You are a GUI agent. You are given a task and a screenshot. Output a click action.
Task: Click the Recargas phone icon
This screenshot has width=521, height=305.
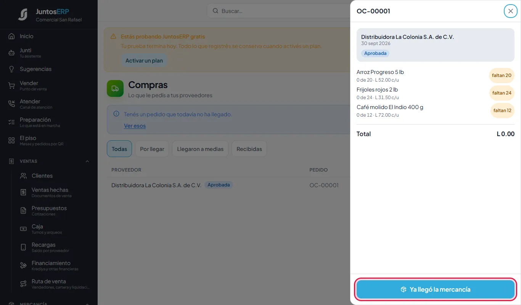click(23, 247)
